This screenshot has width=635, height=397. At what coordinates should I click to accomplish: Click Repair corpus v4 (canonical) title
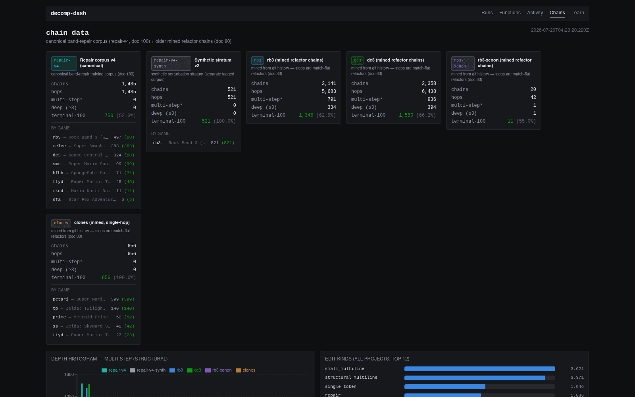[x=98, y=63]
